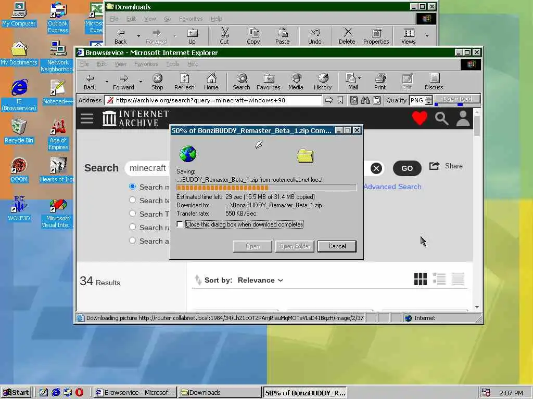Image resolution: width=533 pixels, height=399 pixels.
Task: Click the Discuss toolbar button
Action: 434,82
